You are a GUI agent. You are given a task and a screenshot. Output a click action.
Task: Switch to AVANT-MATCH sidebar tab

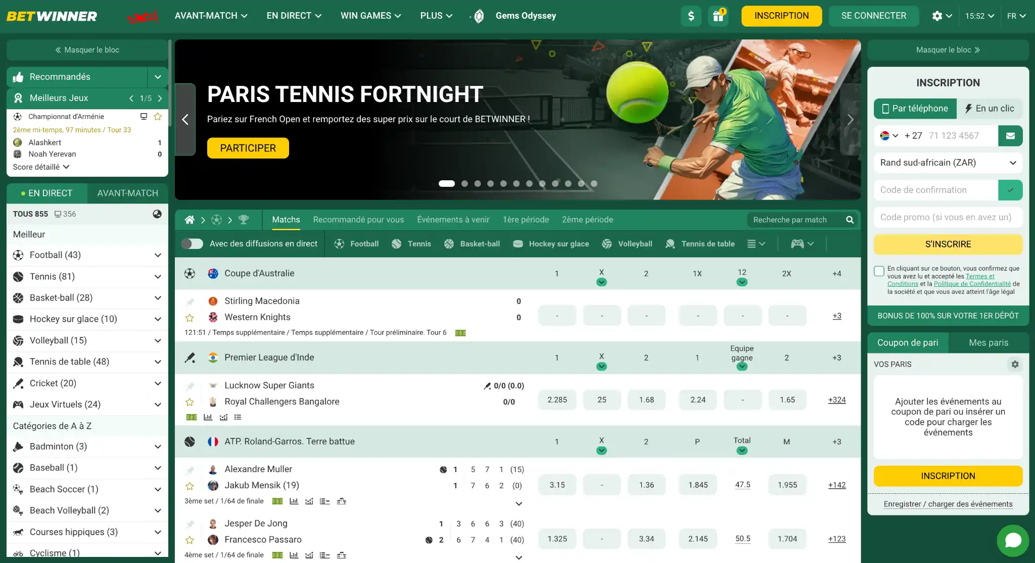(128, 193)
